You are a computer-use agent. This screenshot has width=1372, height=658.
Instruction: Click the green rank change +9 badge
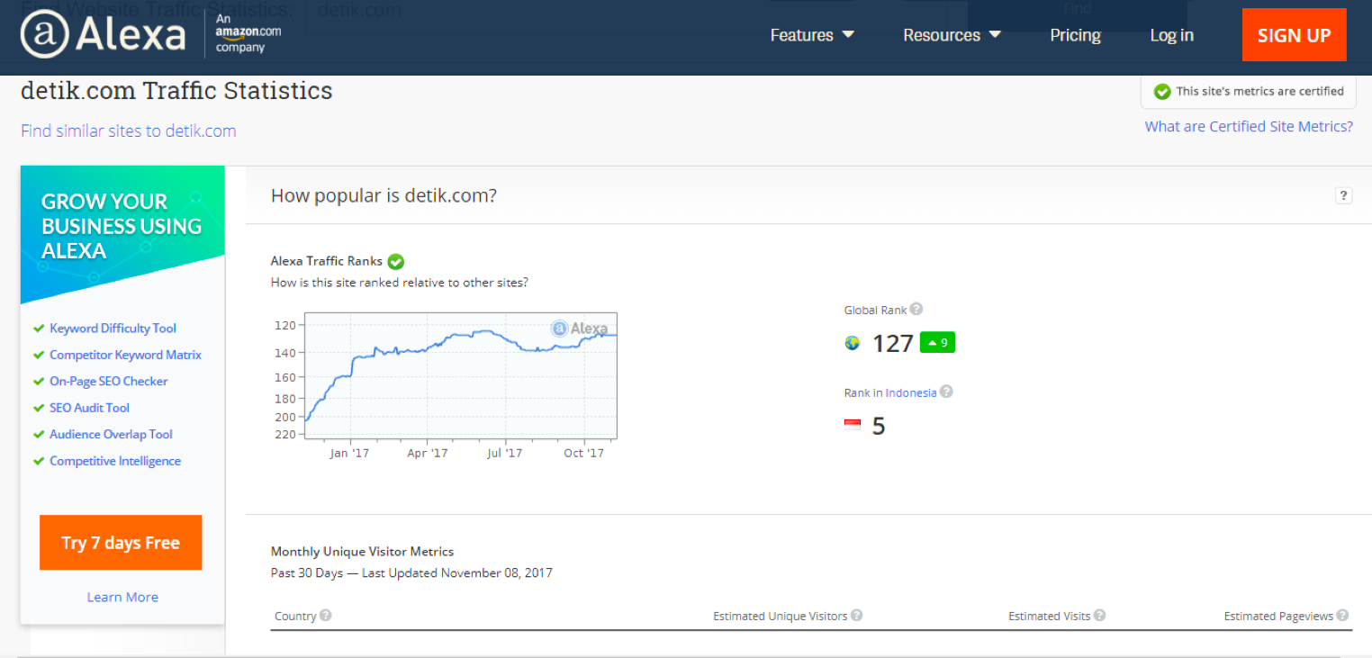[937, 342]
